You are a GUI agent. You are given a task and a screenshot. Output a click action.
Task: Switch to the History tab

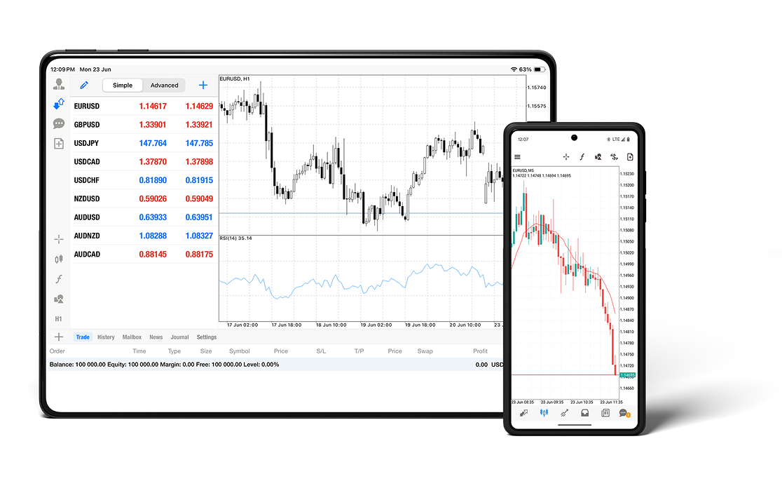pyautogui.click(x=106, y=337)
